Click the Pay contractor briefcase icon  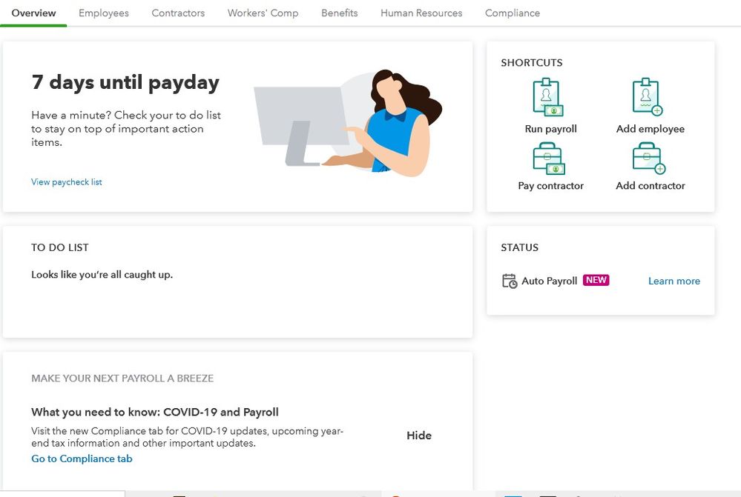point(549,159)
